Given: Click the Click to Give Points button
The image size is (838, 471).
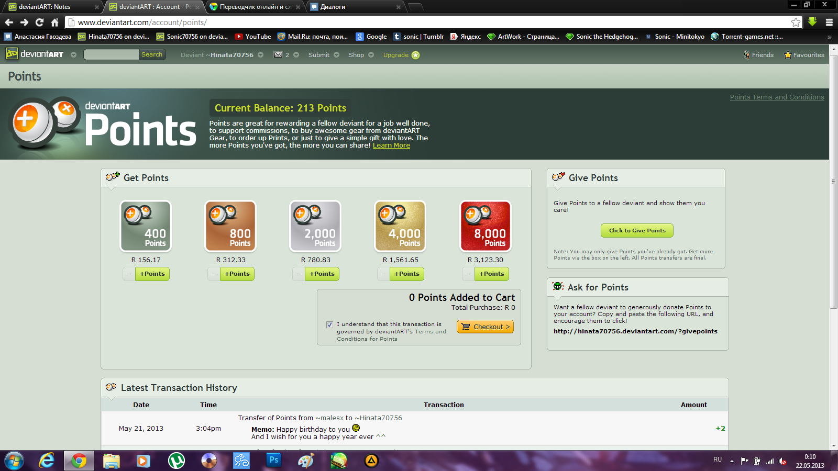Looking at the screenshot, I should point(637,230).
